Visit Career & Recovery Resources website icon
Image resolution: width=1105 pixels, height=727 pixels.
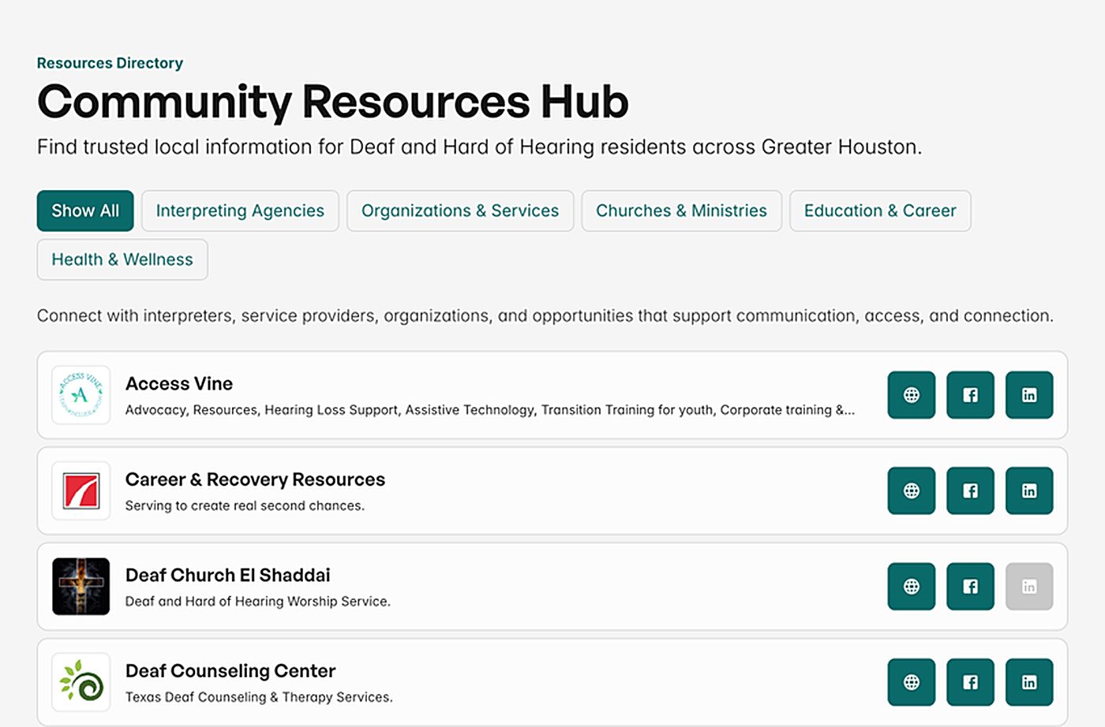tap(911, 490)
